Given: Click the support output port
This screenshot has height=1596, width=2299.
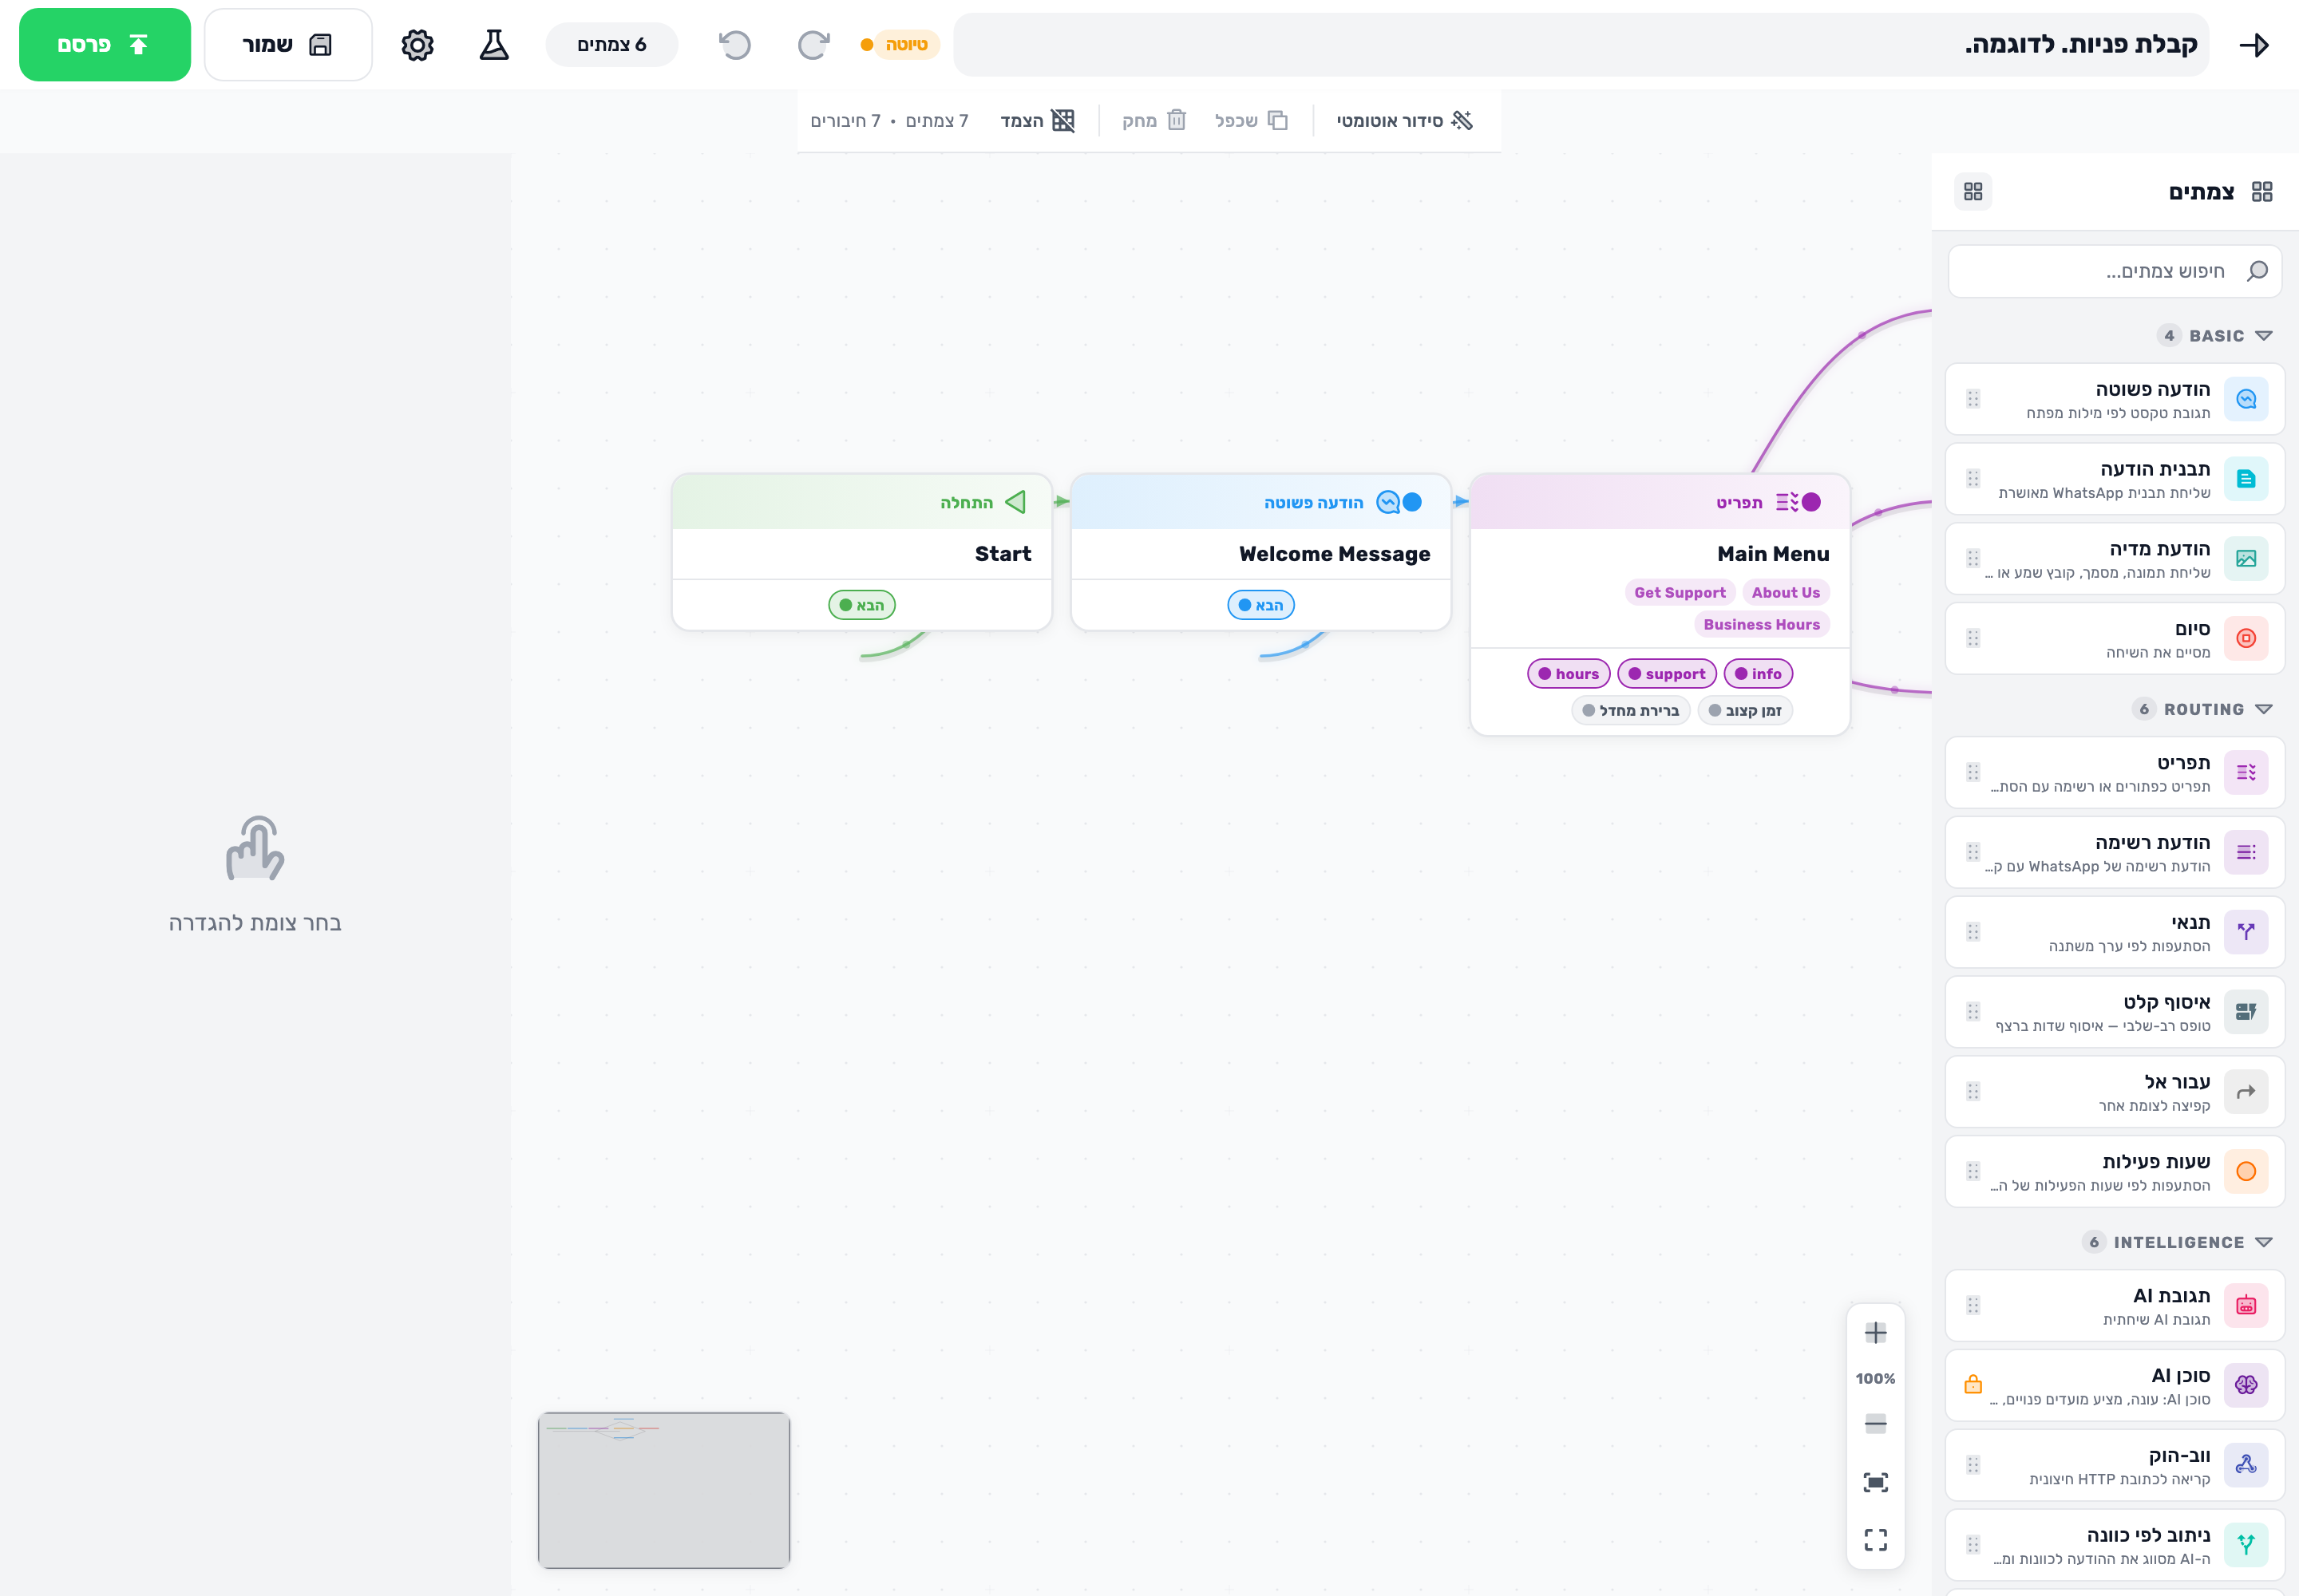Looking at the screenshot, I should 1667,674.
